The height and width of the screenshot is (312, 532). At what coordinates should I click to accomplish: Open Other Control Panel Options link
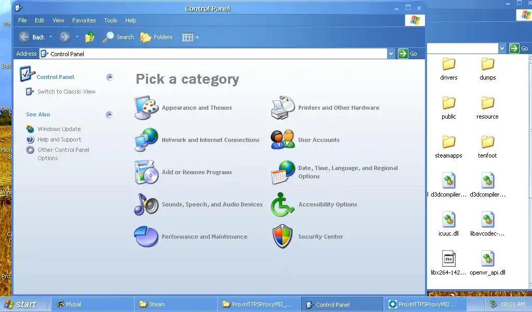(x=63, y=154)
